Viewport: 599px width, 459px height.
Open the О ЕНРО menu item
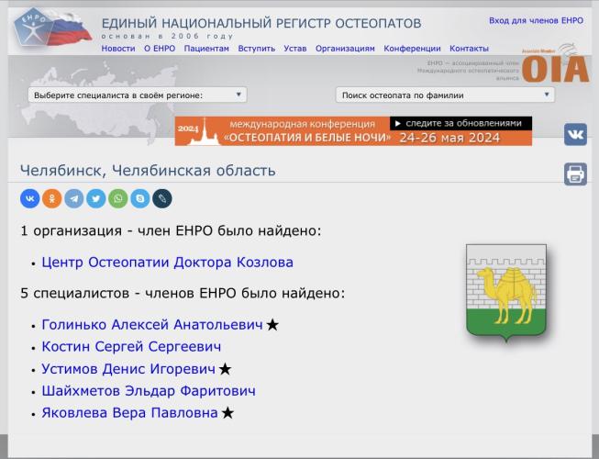point(160,49)
